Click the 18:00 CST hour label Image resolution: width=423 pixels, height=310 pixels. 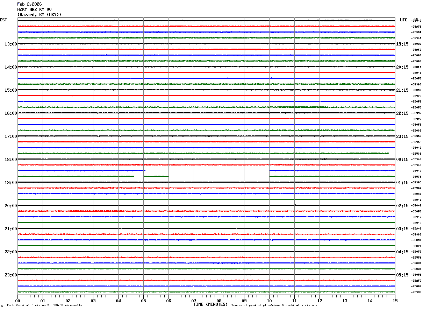click(10, 160)
